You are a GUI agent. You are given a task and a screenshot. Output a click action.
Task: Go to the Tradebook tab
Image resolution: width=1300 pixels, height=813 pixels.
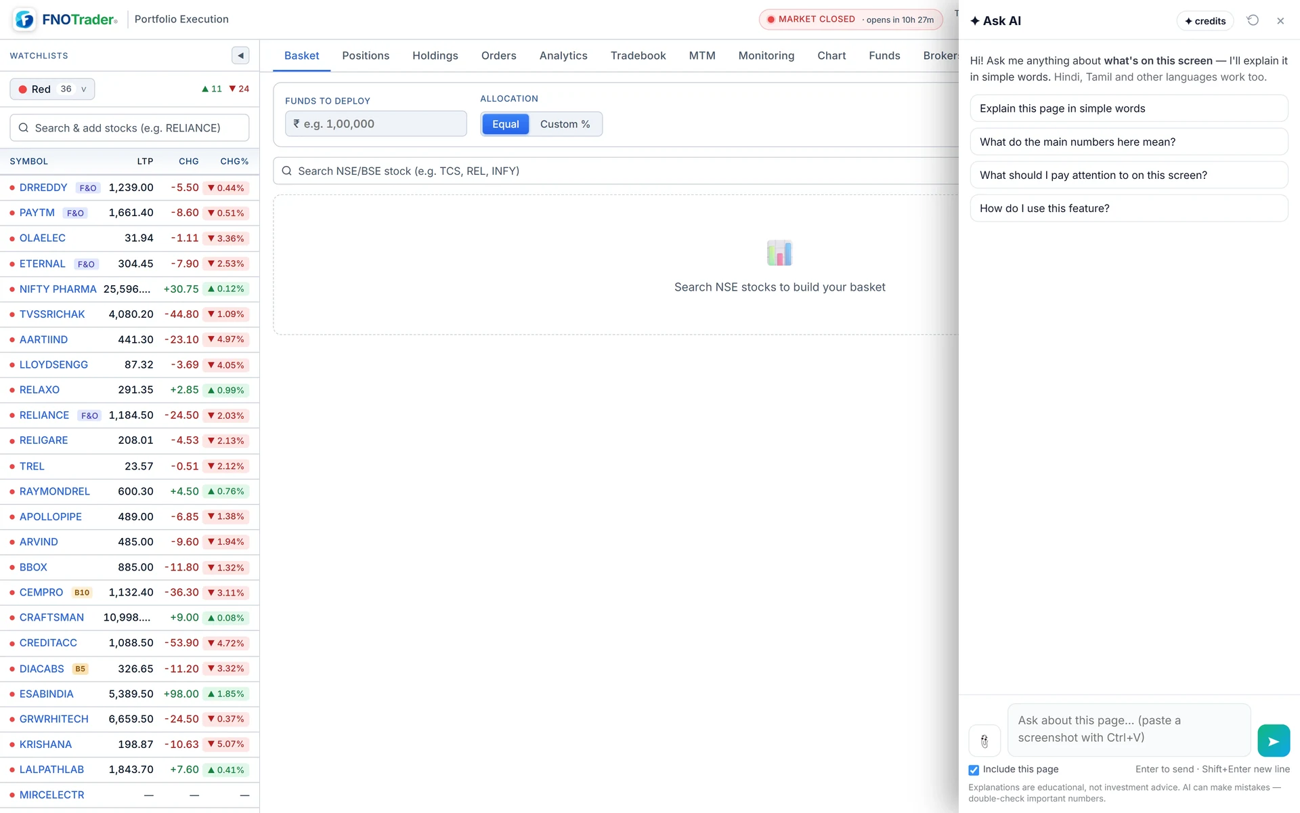point(638,56)
